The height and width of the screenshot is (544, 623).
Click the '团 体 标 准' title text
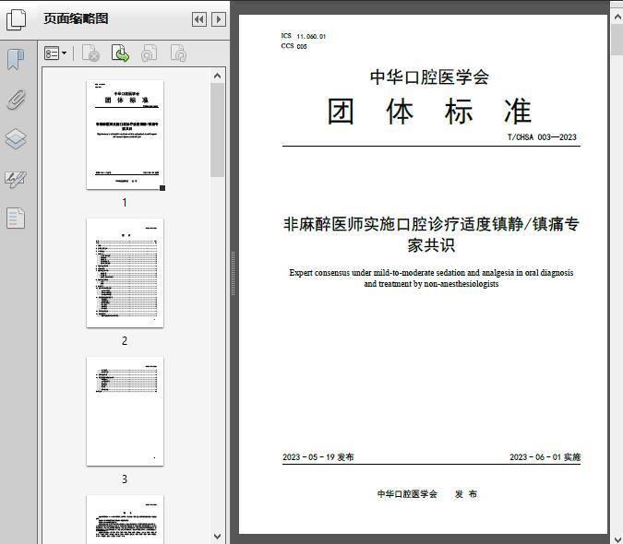[x=429, y=111]
